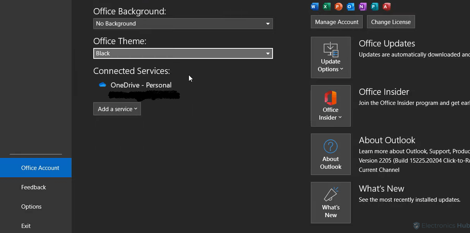Open the OneNote app icon

[362, 6]
